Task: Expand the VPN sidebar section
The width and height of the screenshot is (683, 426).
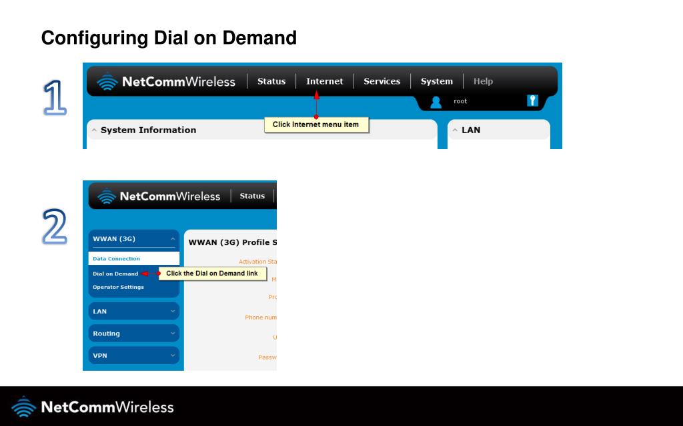Action: [173, 355]
